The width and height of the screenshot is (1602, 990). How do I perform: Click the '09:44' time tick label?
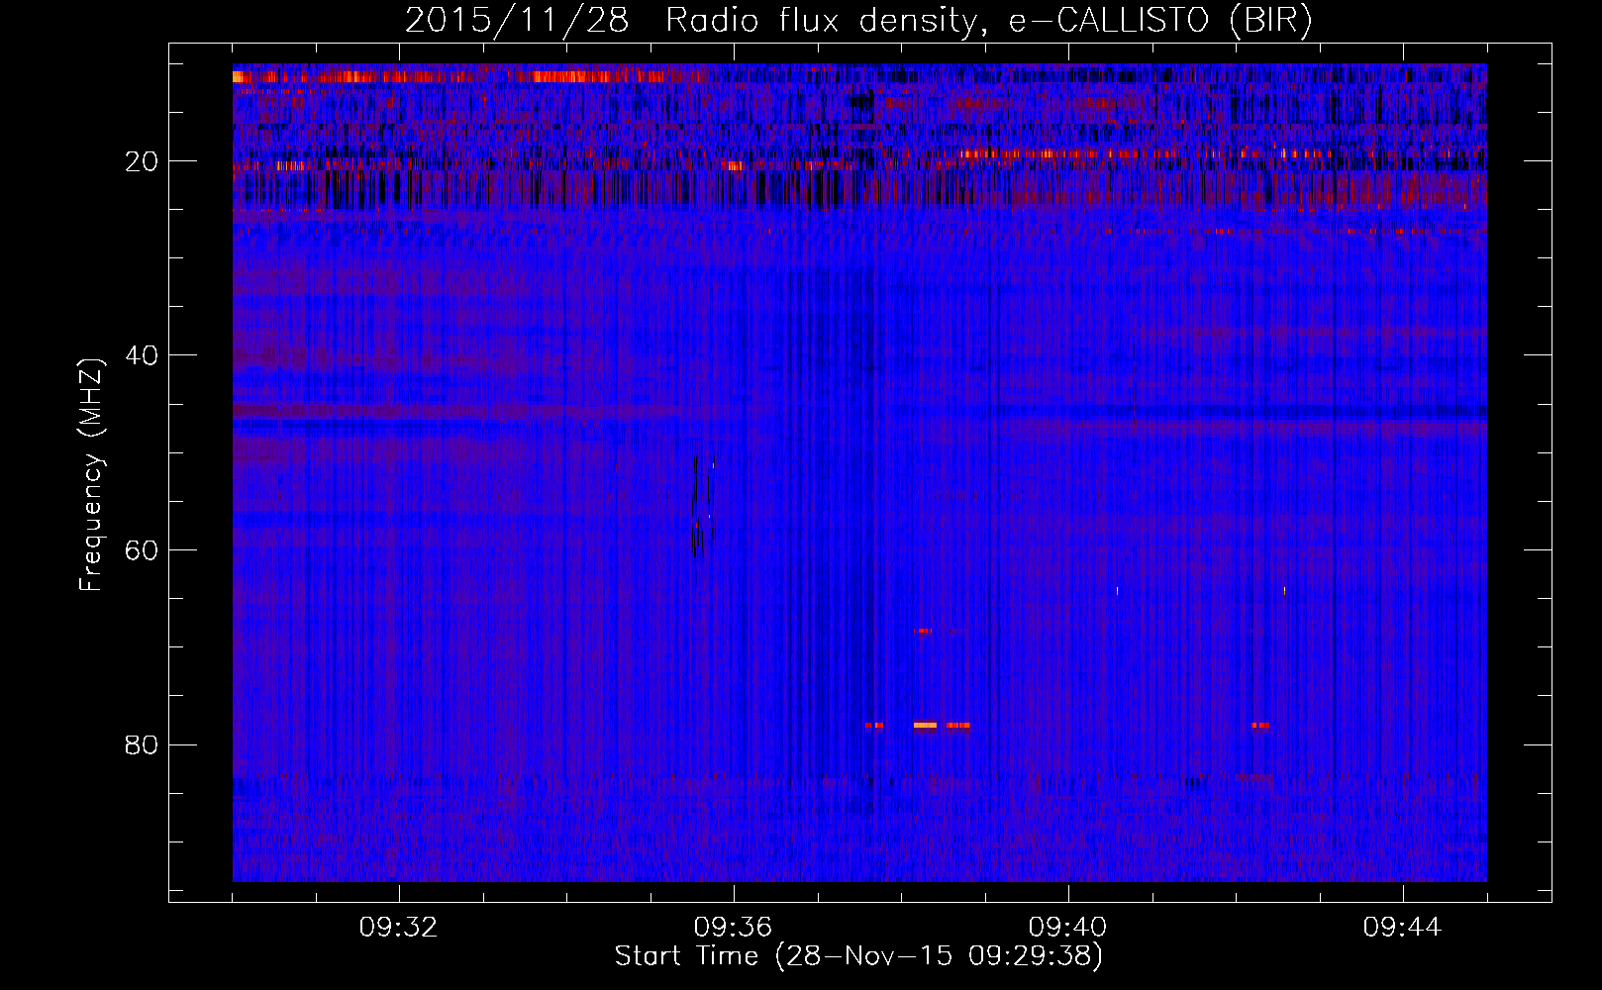[x=1402, y=928]
